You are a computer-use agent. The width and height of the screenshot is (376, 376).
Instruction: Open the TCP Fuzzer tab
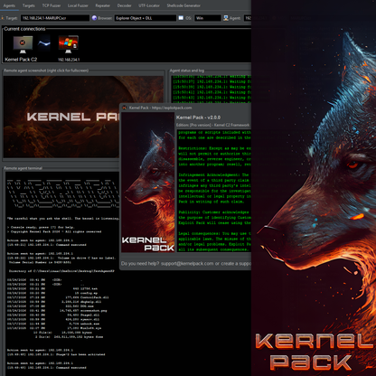[52, 5]
